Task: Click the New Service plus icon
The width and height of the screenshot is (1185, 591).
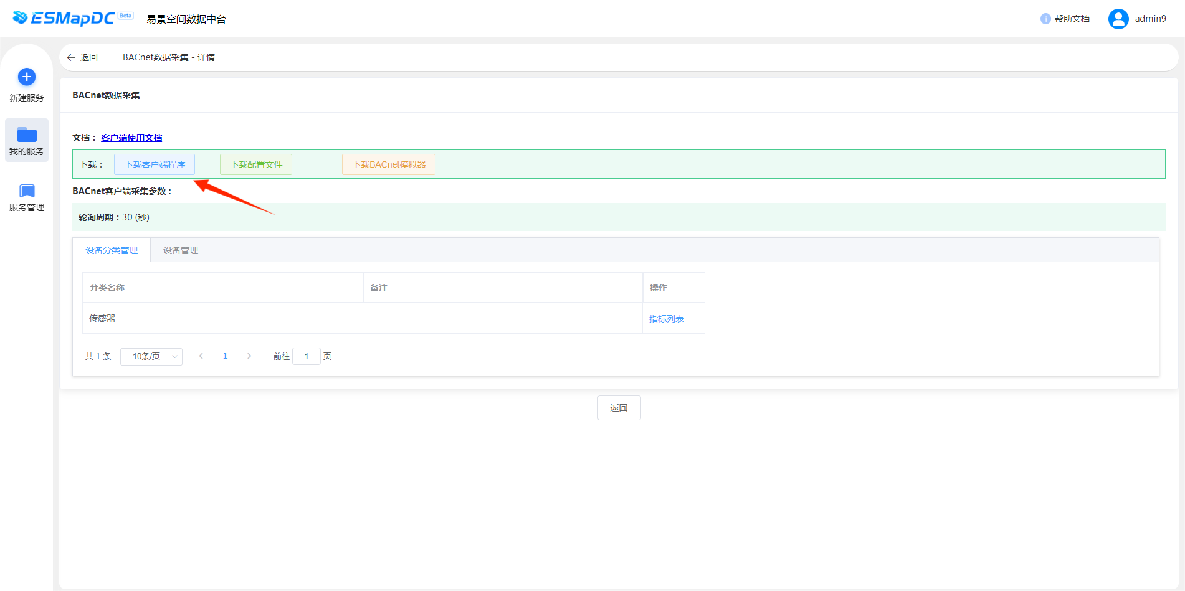Action: pos(27,77)
